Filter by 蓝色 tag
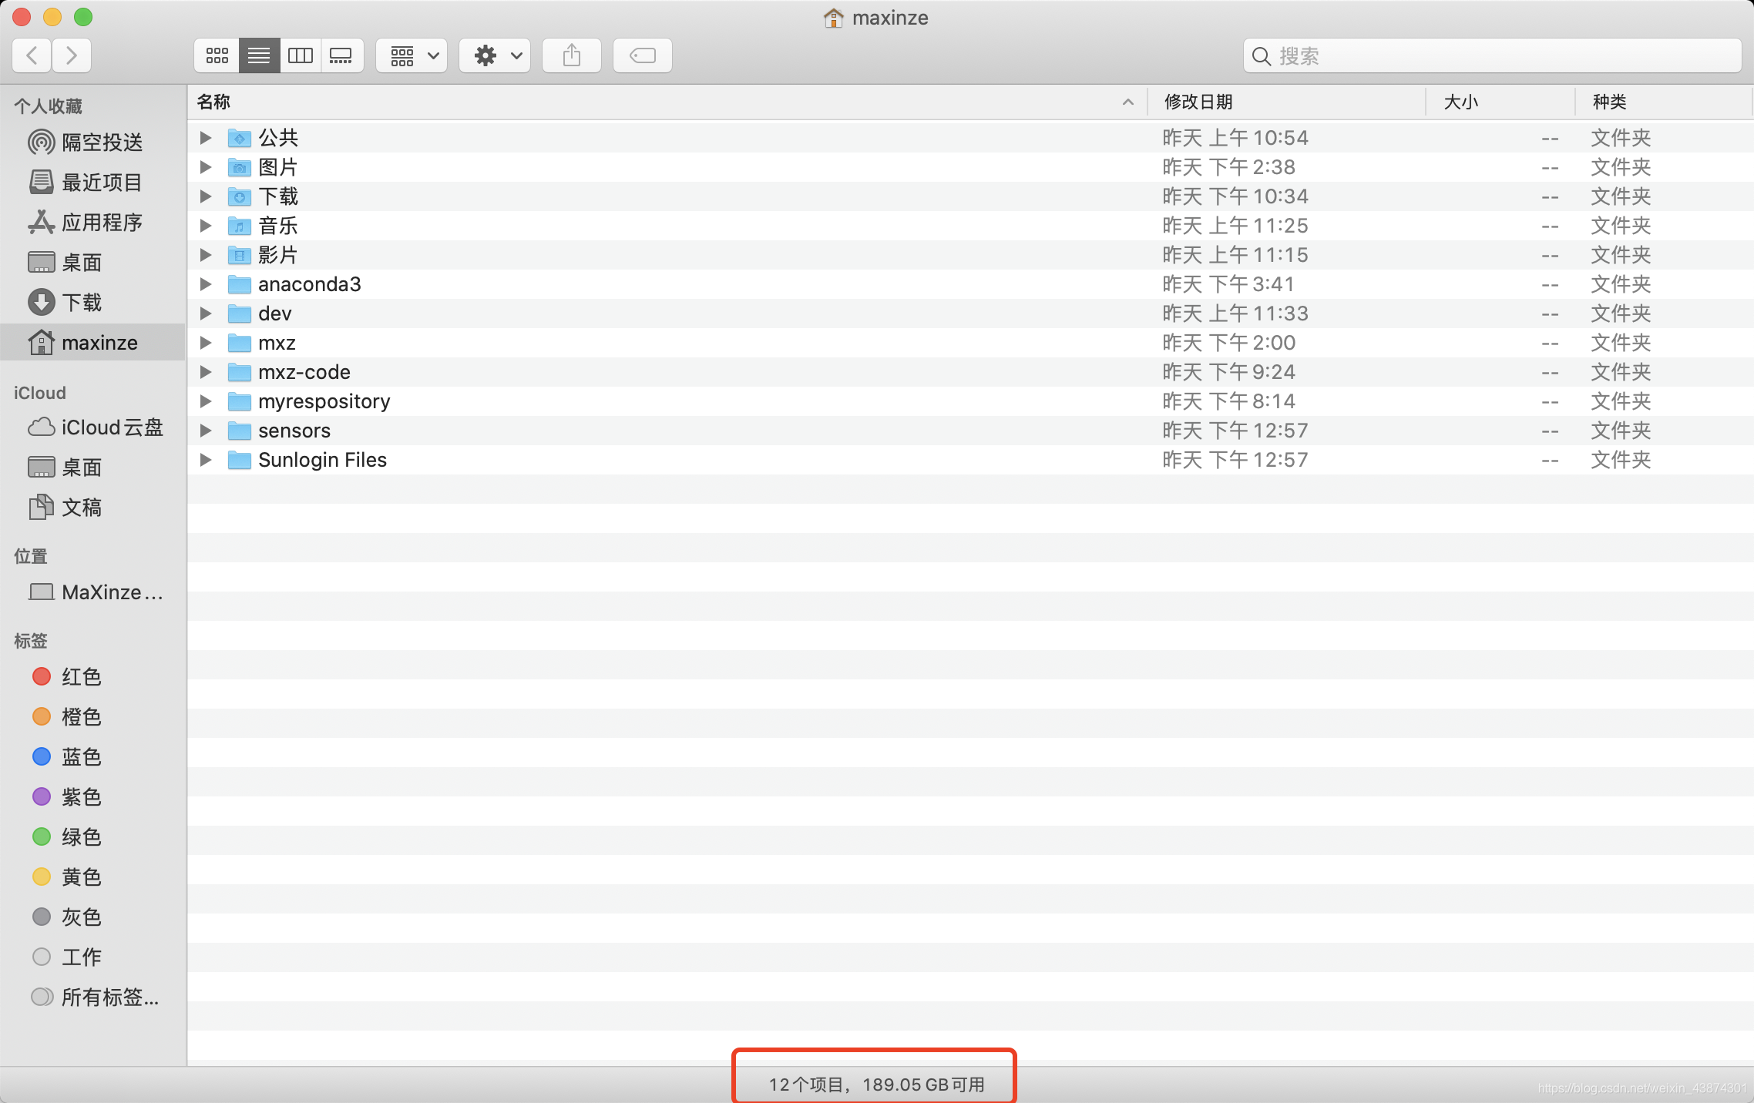Screen dimensions: 1754x1103 pos(92,757)
